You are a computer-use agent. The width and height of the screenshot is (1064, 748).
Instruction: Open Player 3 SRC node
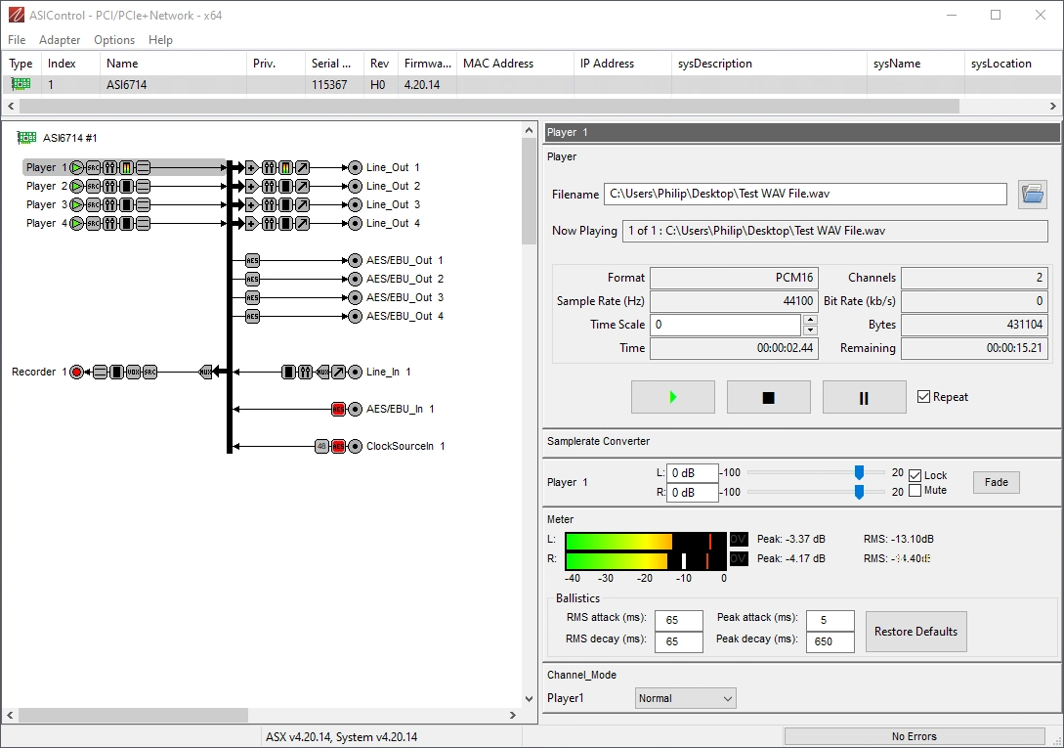tap(93, 204)
